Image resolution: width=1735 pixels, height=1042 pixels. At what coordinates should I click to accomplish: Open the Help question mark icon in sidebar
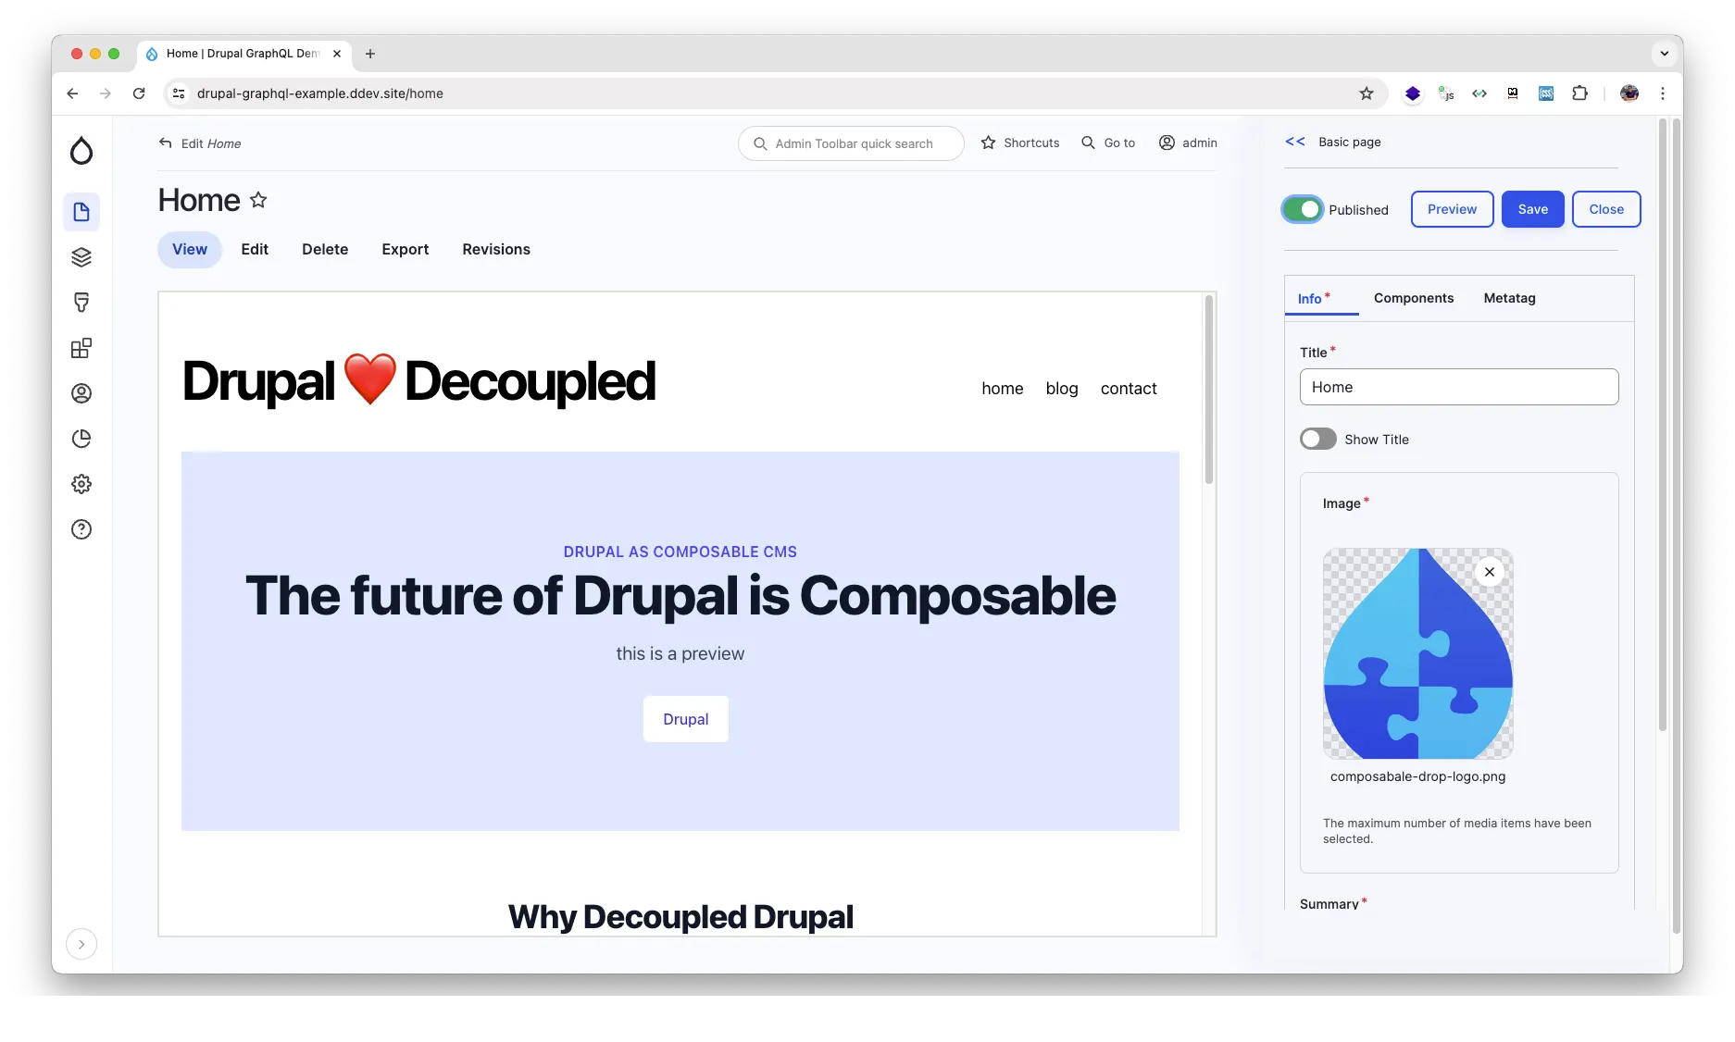click(x=81, y=529)
